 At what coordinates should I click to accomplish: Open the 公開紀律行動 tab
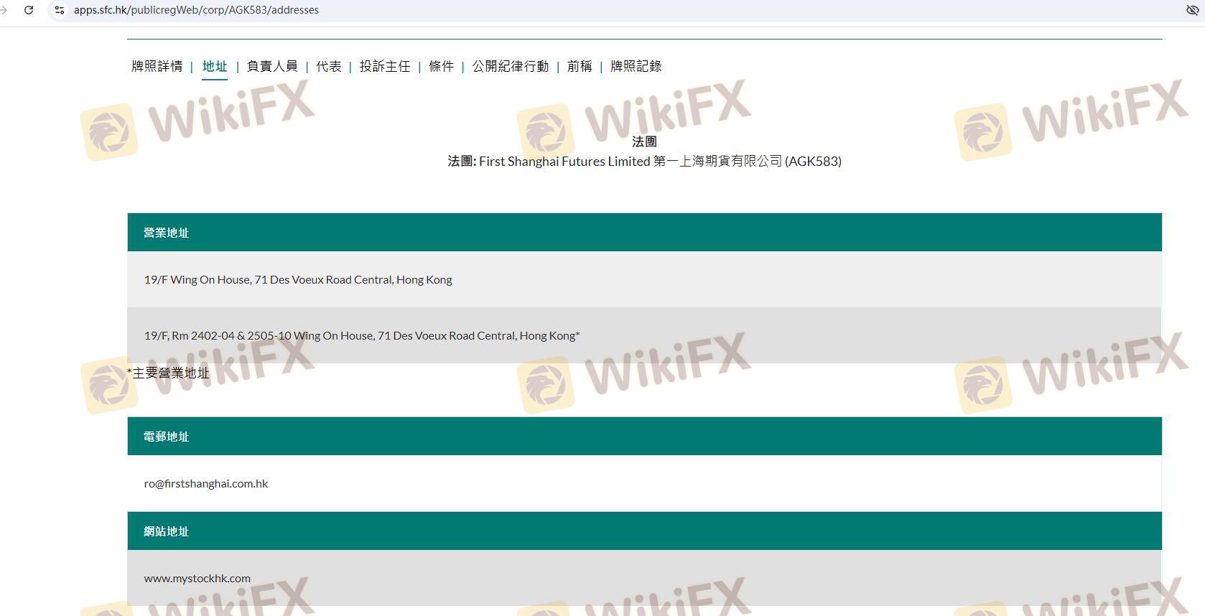(x=510, y=67)
